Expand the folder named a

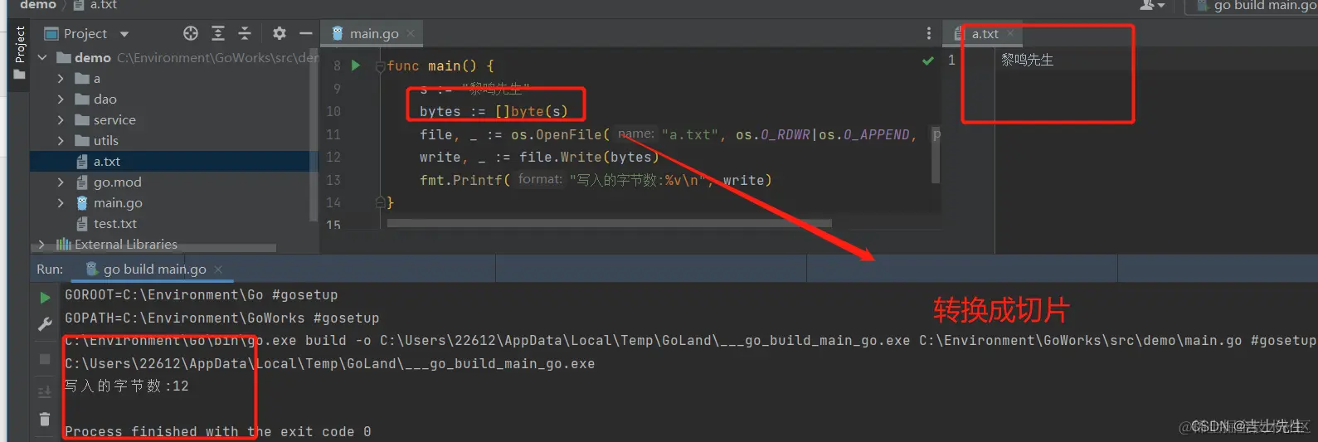61,79
